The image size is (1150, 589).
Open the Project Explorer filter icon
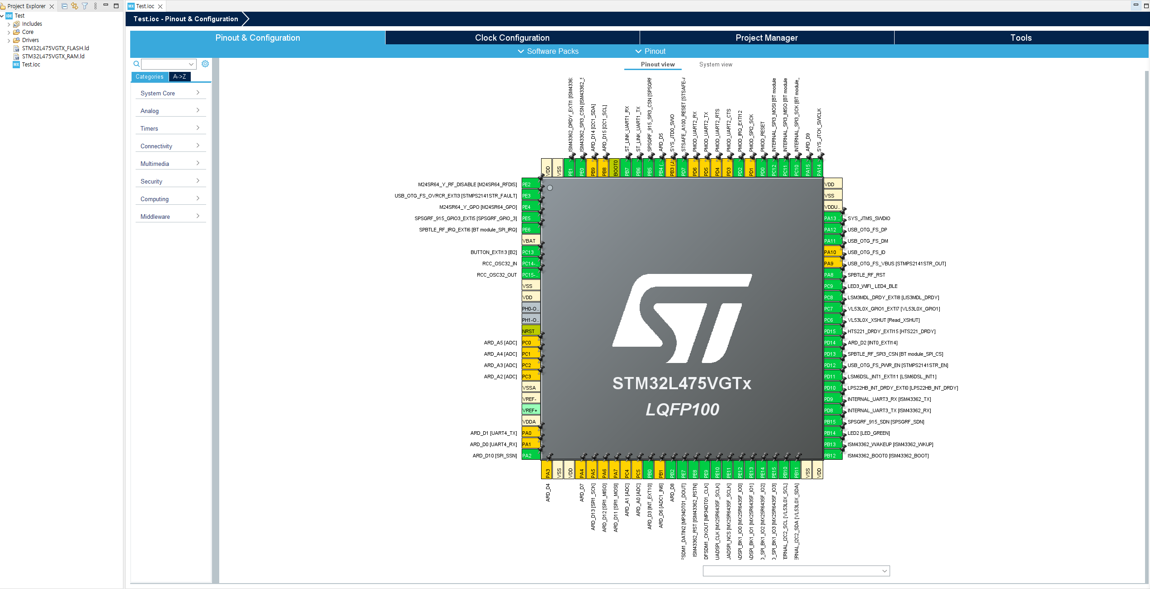pyautogui.click(x=85, y=6)
